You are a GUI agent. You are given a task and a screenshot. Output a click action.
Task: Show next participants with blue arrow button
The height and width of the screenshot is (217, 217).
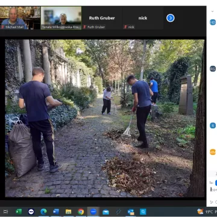[x=171, y=18]
